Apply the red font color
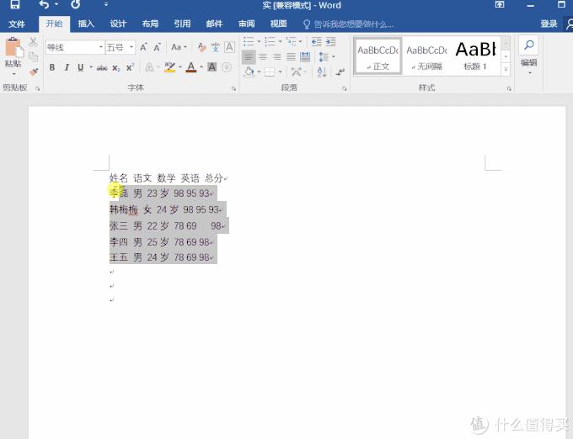The width and height of the screenshot is (573, 439). 190,67
